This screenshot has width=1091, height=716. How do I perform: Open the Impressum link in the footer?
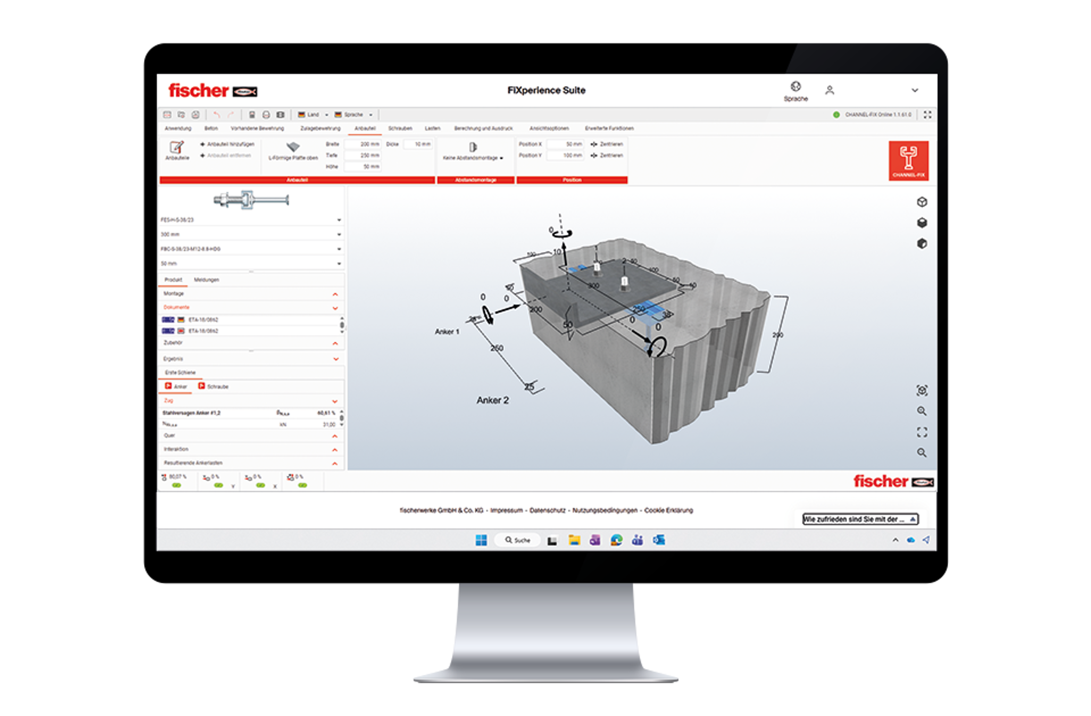coord(506,510)
